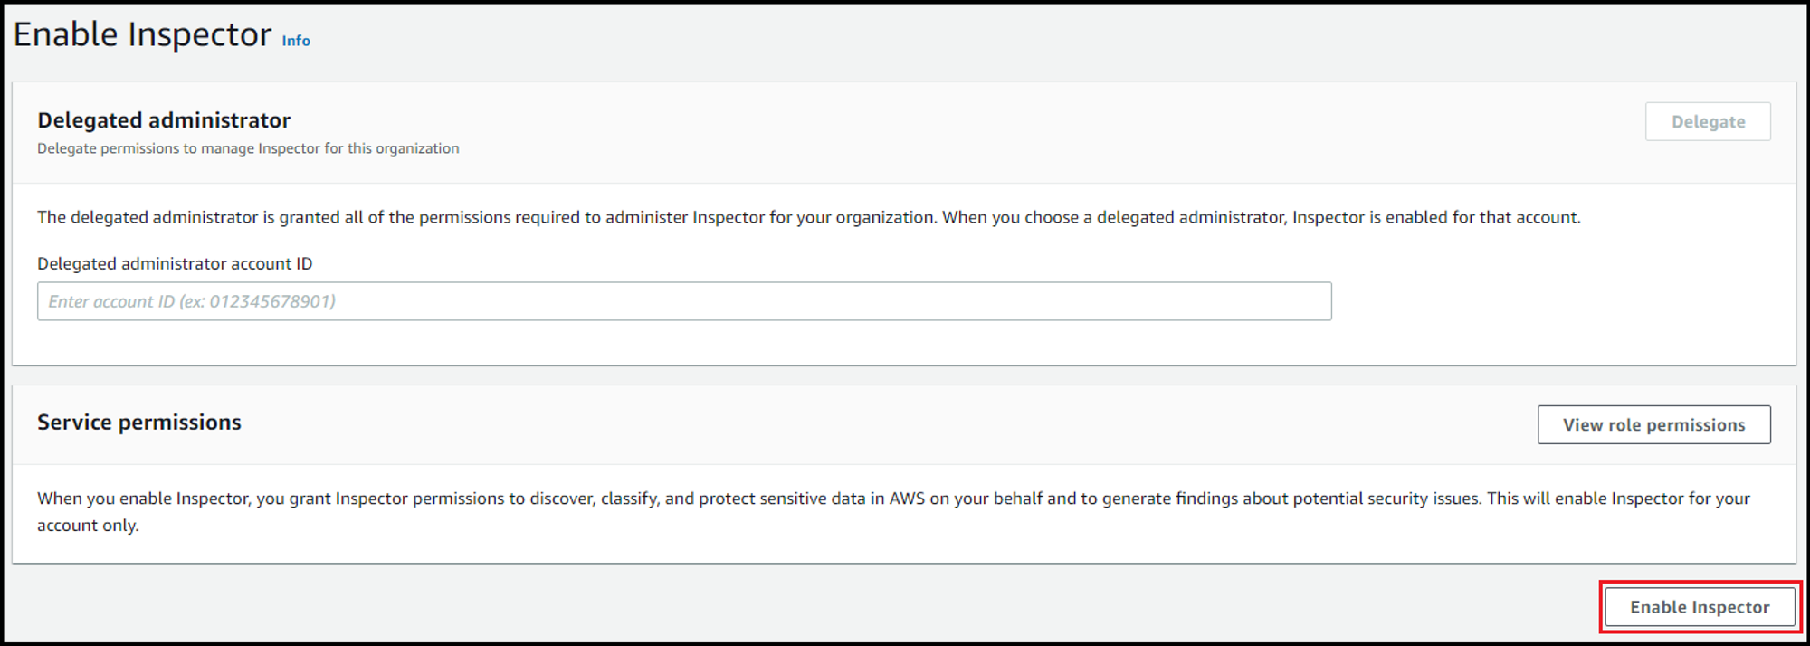1810x646 pixels.
Task: Click the 'account only.' text line
Action: [x=88, y=526]
